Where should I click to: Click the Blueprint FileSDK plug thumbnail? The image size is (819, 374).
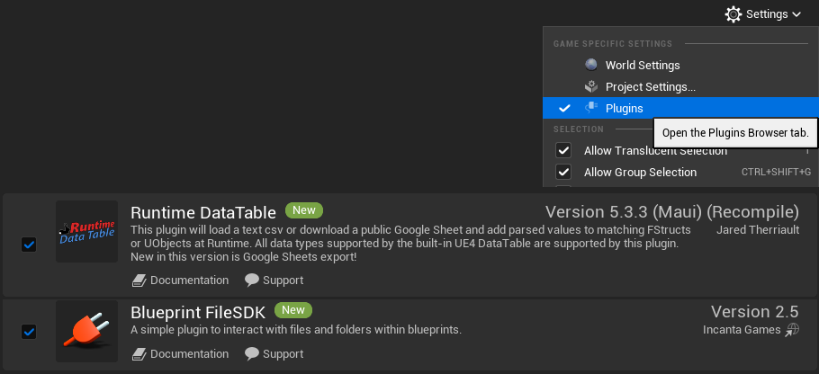click(86, 331)
